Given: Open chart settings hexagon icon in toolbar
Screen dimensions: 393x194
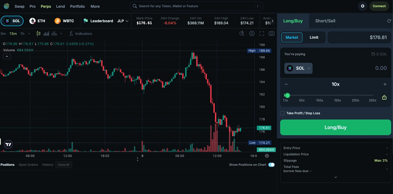Looking at the screenshot, I should point(252,33).
